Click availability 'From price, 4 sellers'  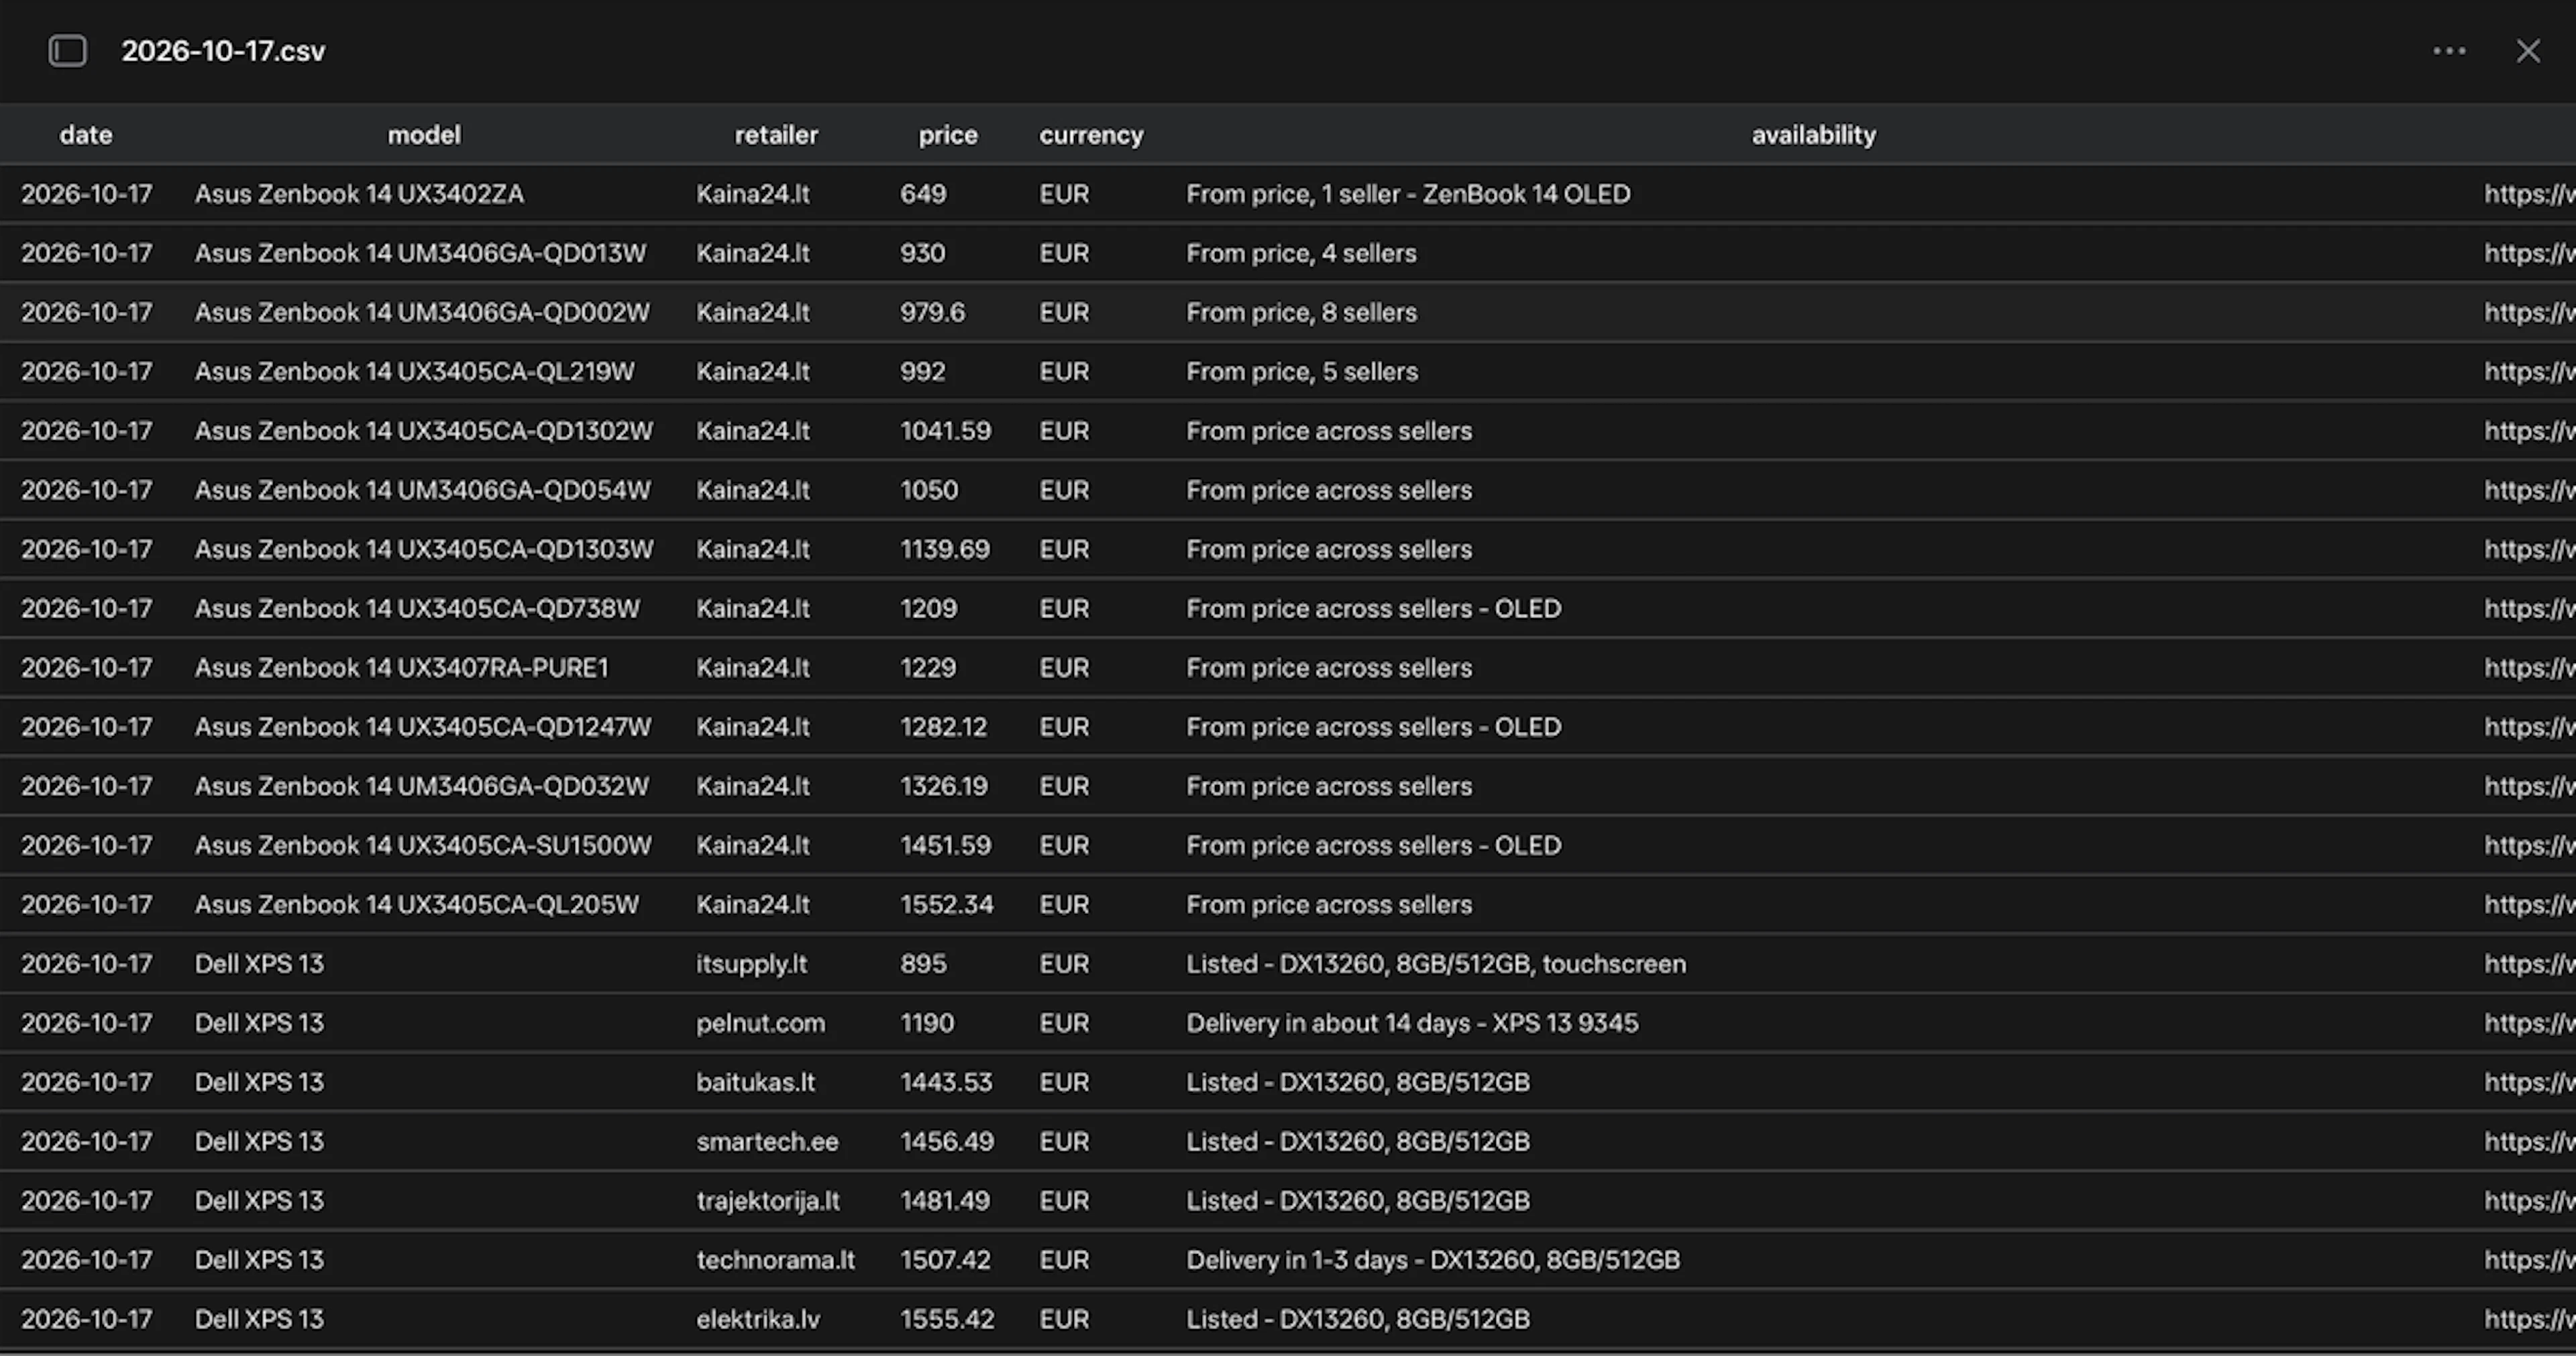click(x=1301, y=253)
